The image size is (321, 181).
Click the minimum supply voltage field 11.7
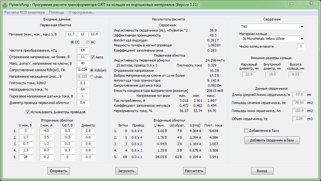(x=71, y=34)
